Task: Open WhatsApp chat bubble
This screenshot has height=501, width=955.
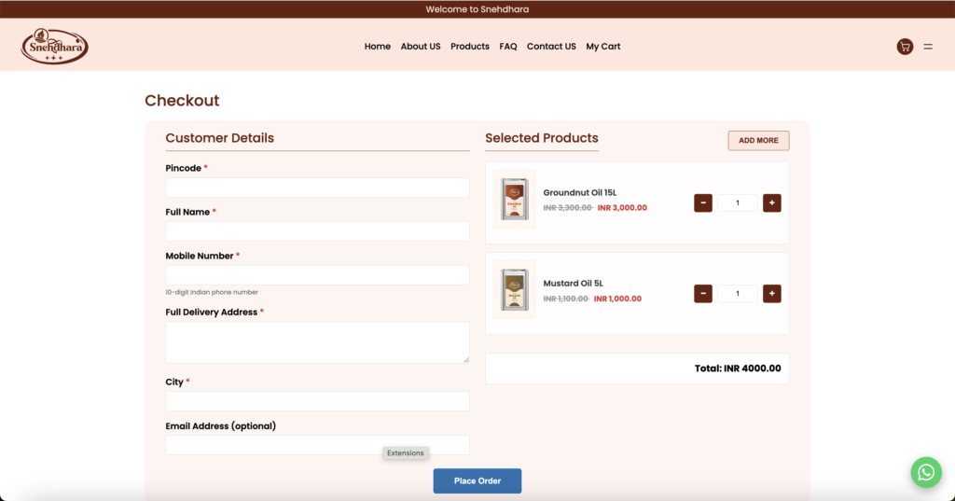Action: coord(925,472)
